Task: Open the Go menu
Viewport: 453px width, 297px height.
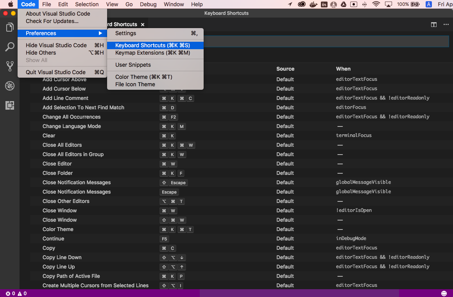Action: click(129, 4)
